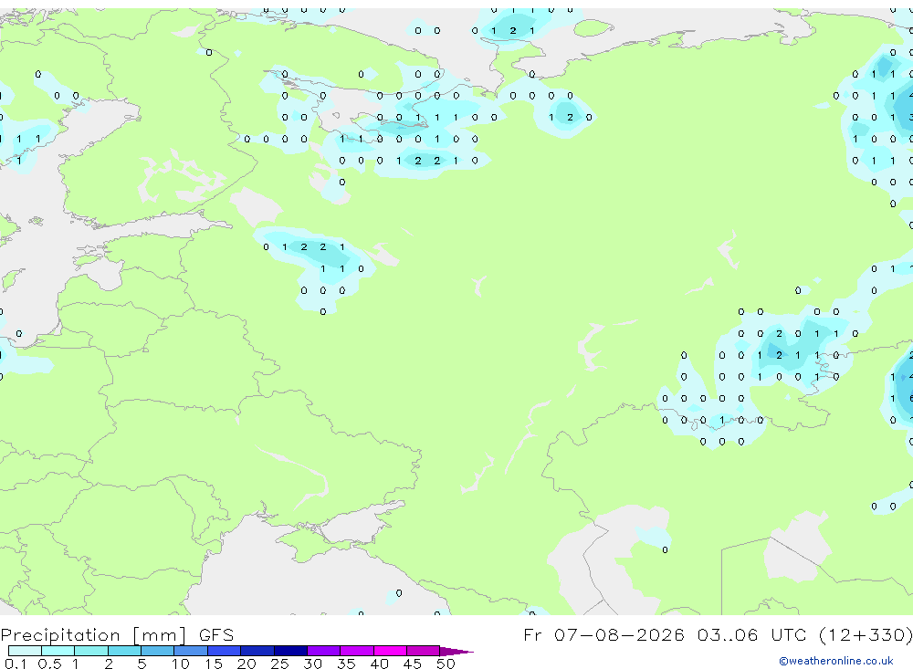Screen dimensions: 913x669
Task: Click the '20' legend scale label
Action: click(247, 664)
